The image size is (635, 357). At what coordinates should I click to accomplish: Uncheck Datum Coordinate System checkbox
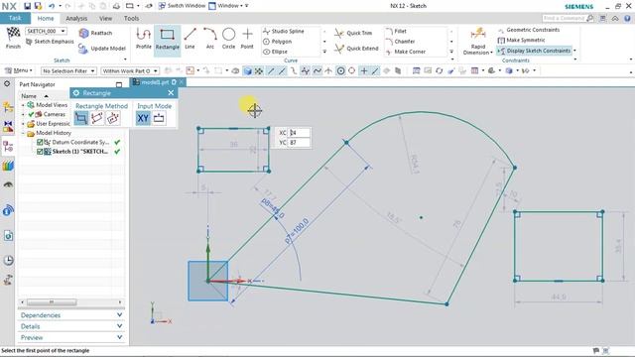click(x=40, y=142)
